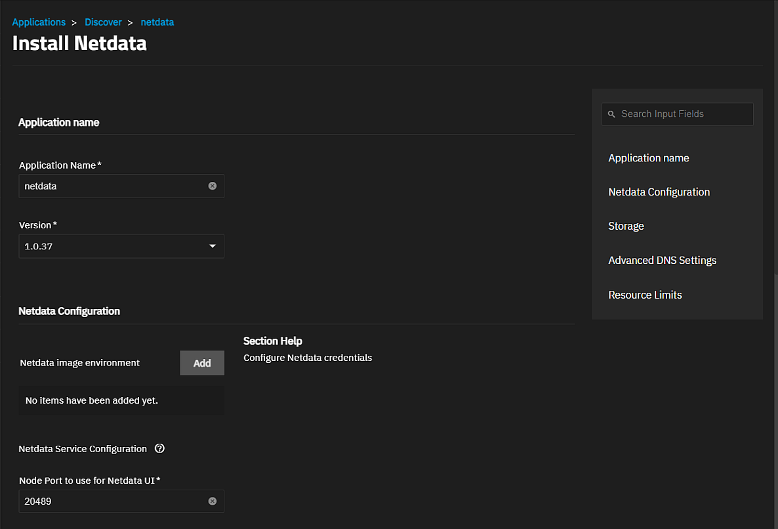Open help tooltip for Netdata Service Configuration
The width and height of the screenshot is (778, 529).
(x=159, y=449)
